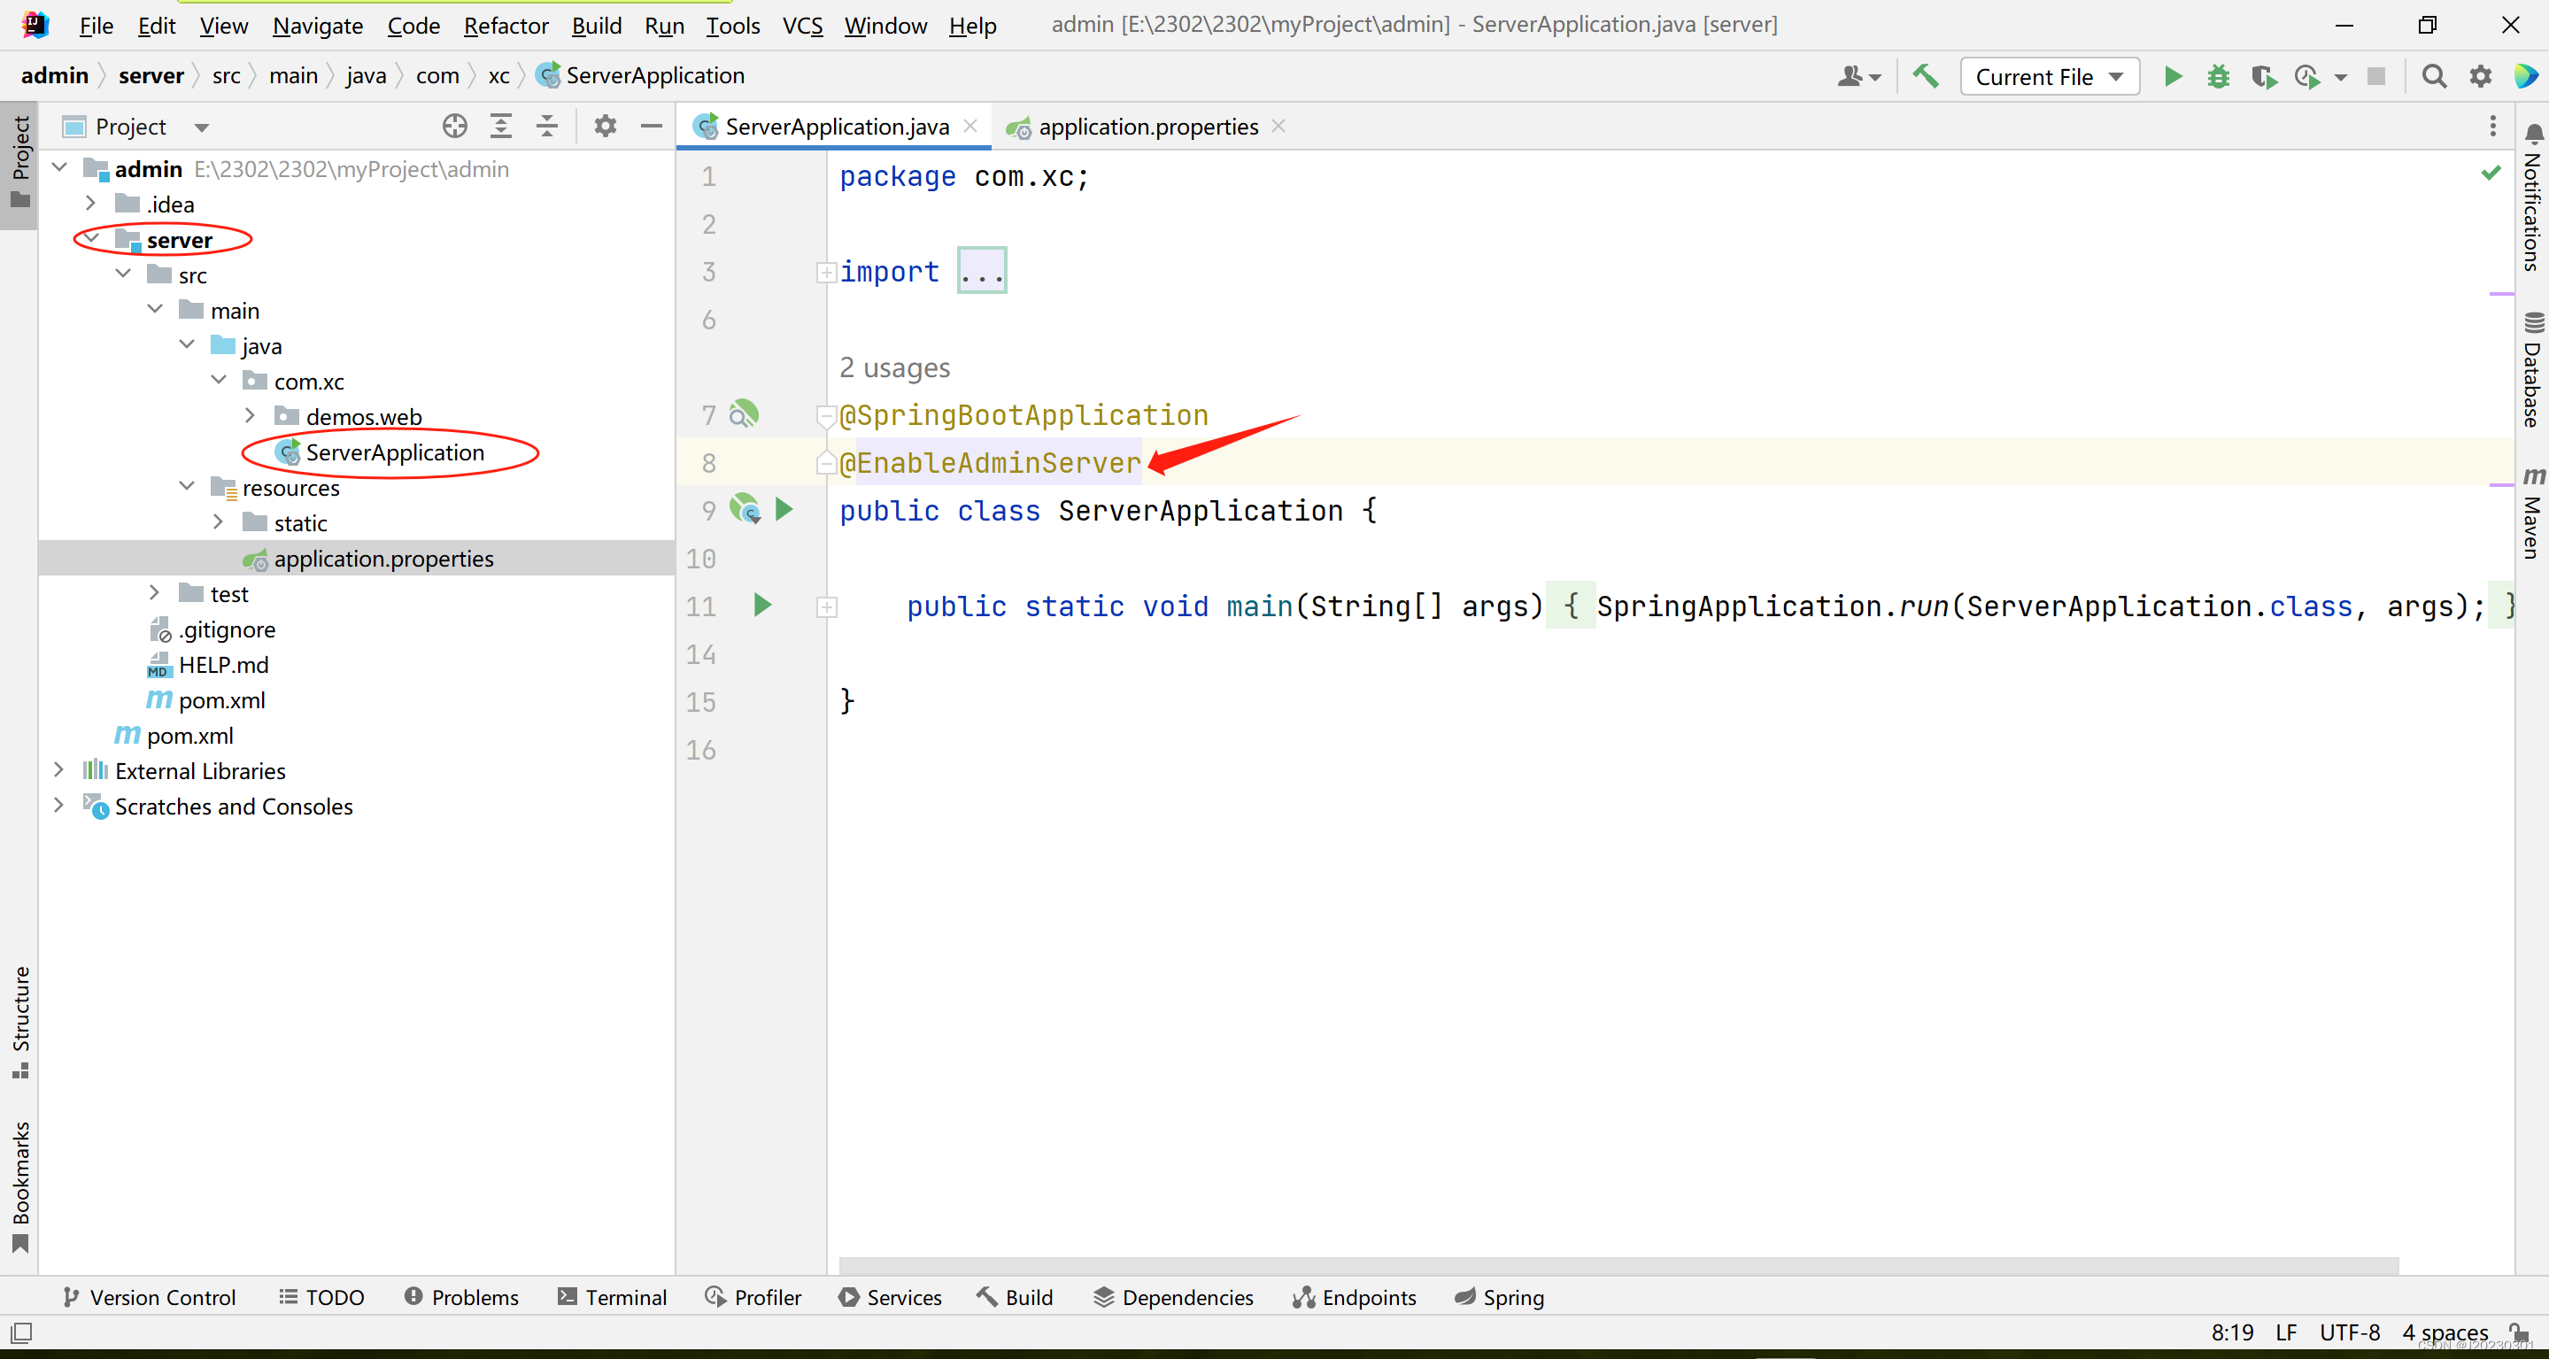The width and height of the screenshot is (2549, 1359).
Task: Click the Services tool window button
Action: [x=890, y=1297]
